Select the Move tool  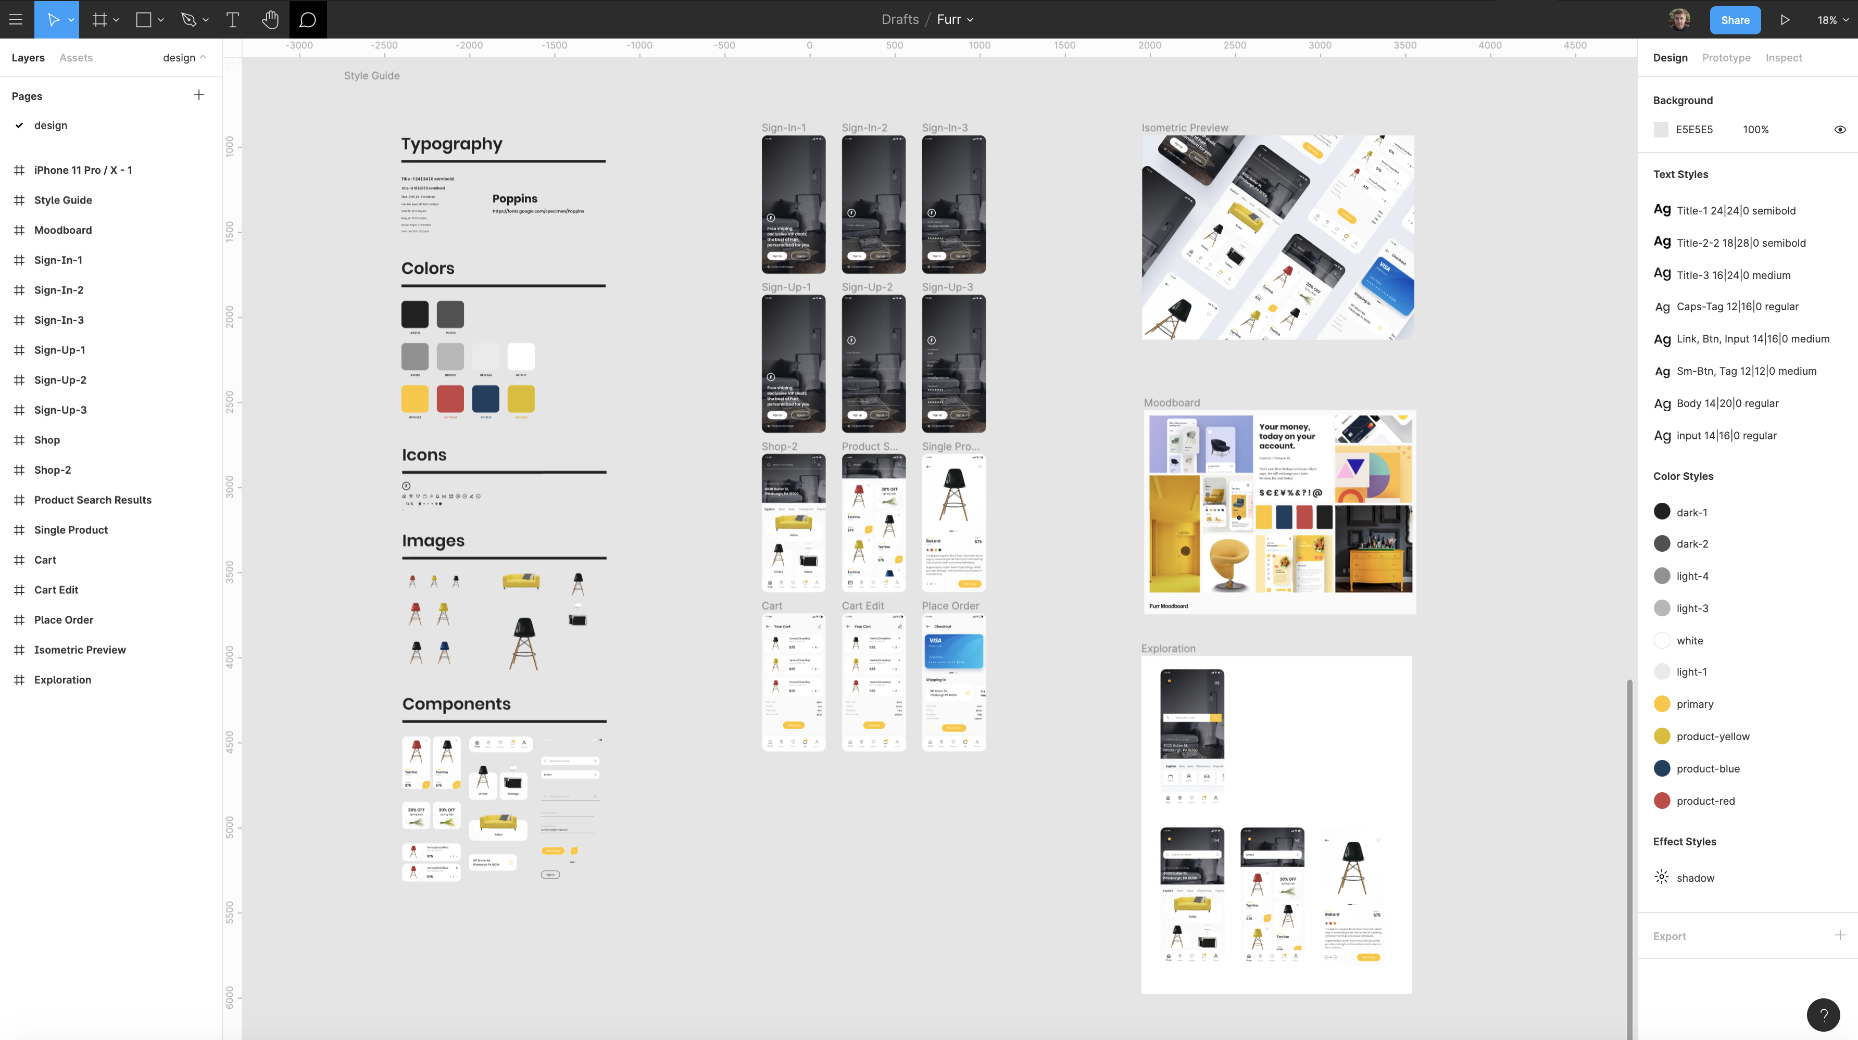(x=53, y=19)
